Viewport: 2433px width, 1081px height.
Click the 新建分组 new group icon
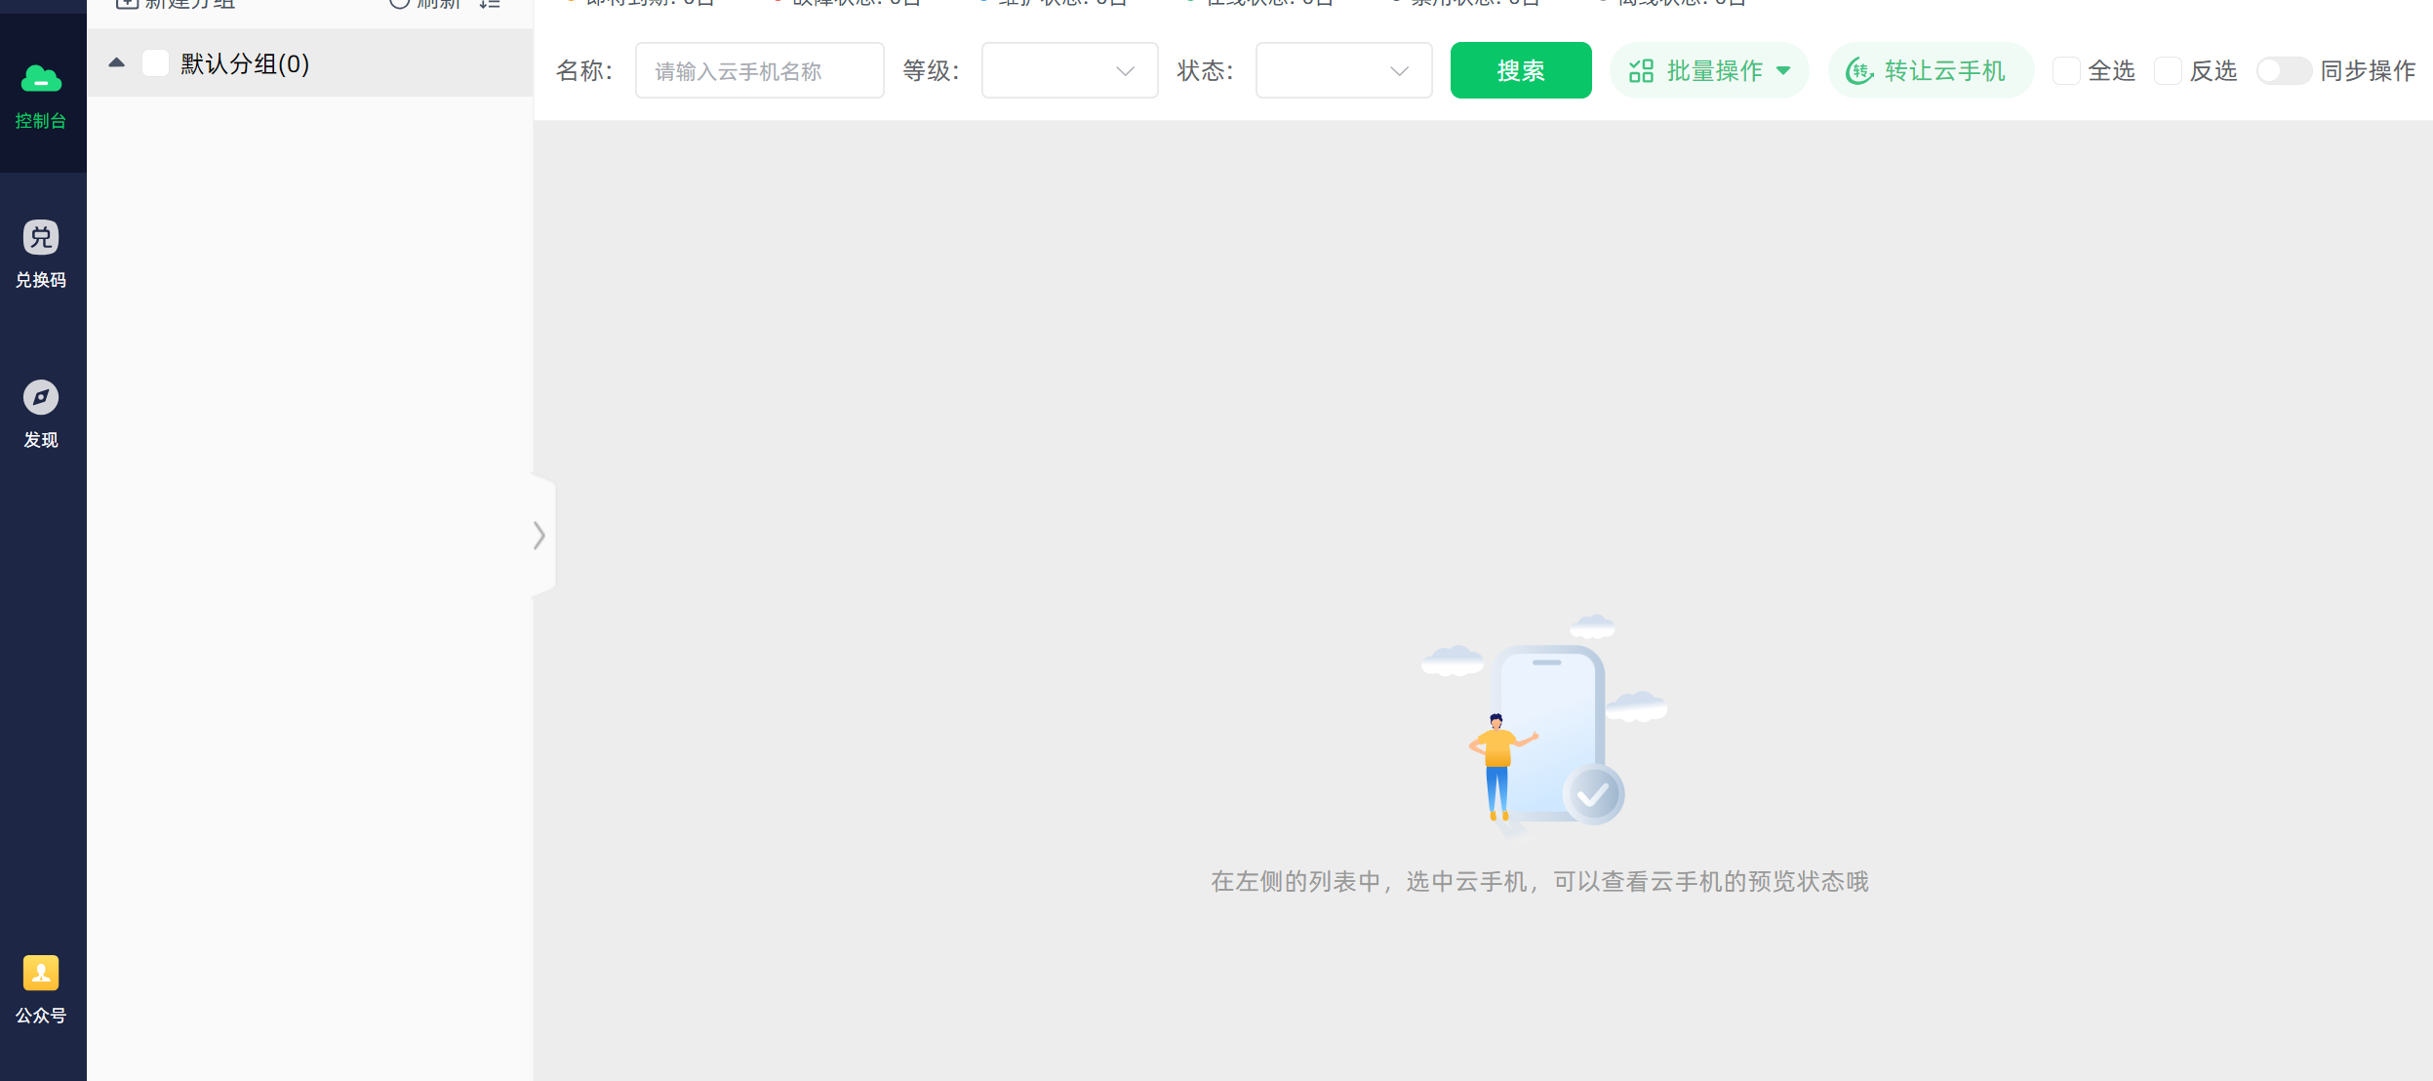128,3
